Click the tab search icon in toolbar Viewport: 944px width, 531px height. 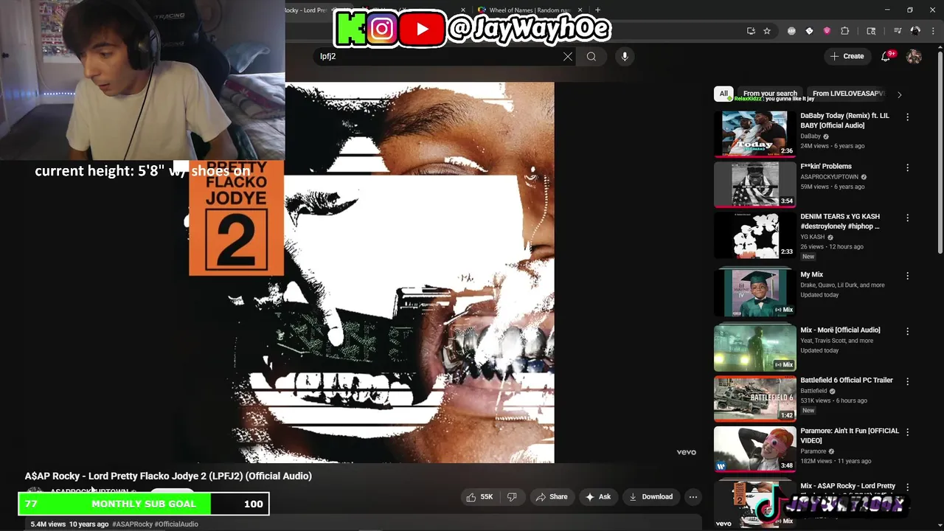871,31
